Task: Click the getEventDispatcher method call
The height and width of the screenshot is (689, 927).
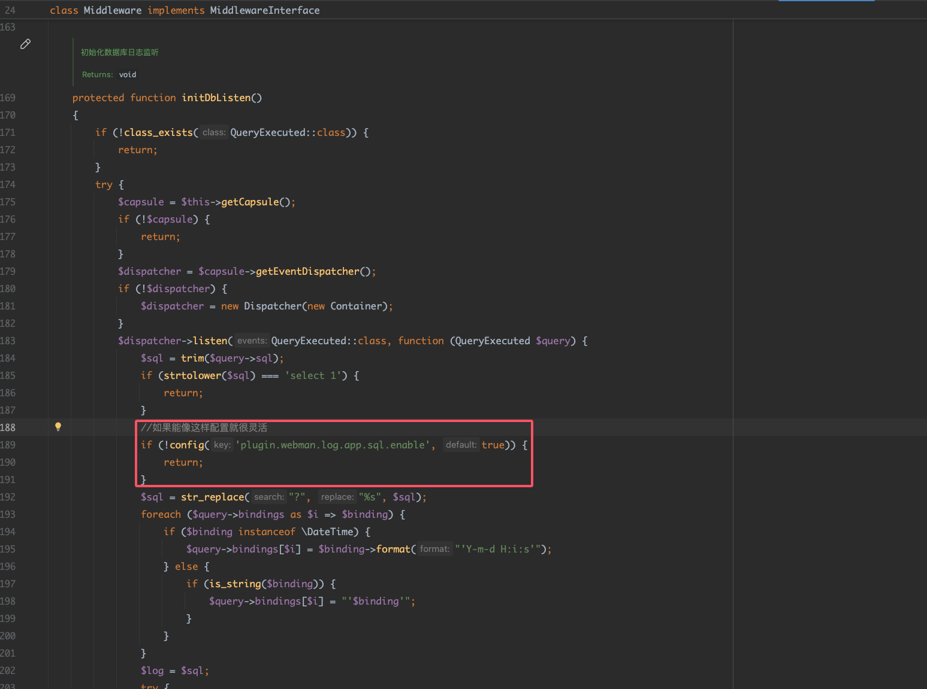Action: click(x=307, y=271)
